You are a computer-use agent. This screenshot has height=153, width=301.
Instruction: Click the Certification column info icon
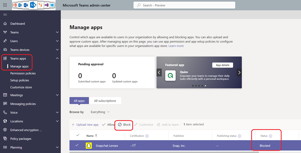(147, 136)
